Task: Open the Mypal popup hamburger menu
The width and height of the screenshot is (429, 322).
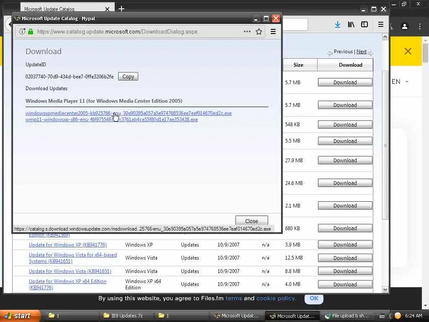Action: (273, 31)
